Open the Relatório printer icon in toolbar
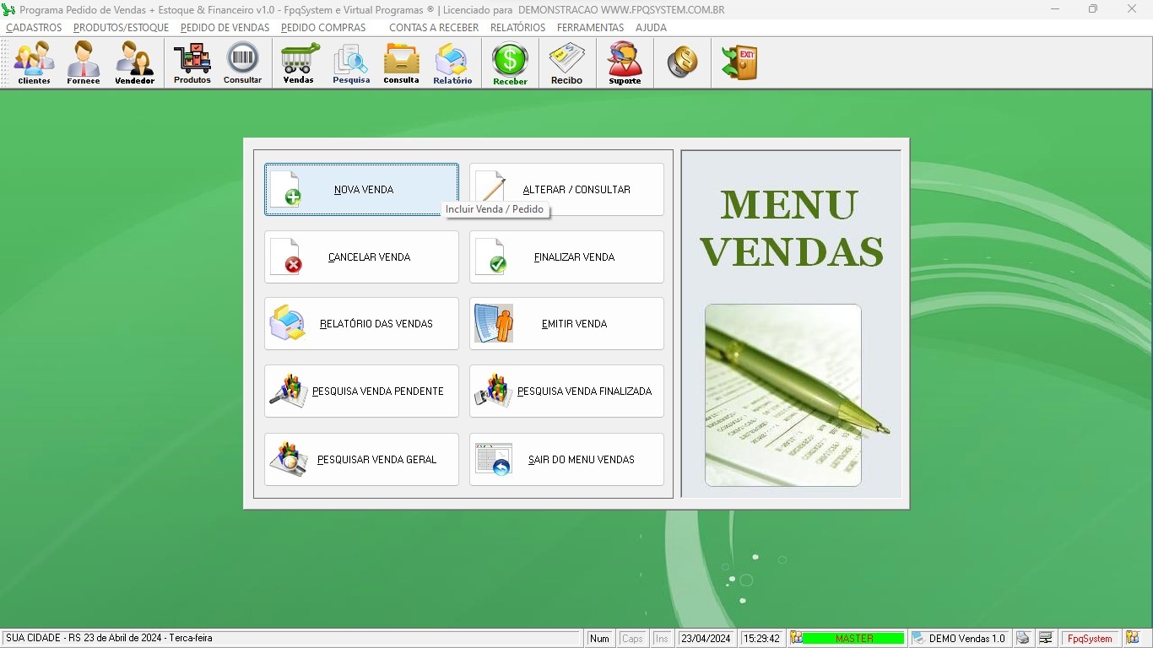The height and width of the screenshot is (648, 1153). (x=452, y=63)
